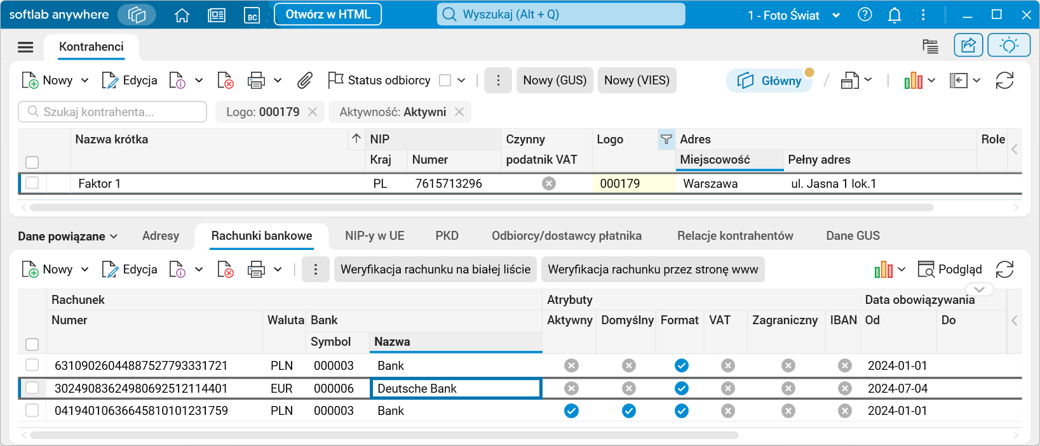
Task: Open the Dane GUS tab
Action: (853, 236)
